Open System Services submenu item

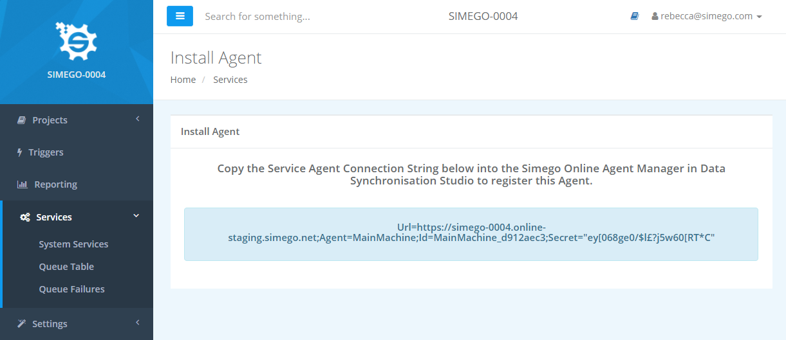click(x=73, y=244)
